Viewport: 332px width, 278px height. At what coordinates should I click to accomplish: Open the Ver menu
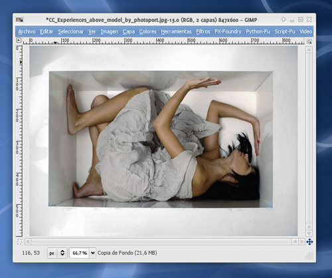tap(92, 31)
